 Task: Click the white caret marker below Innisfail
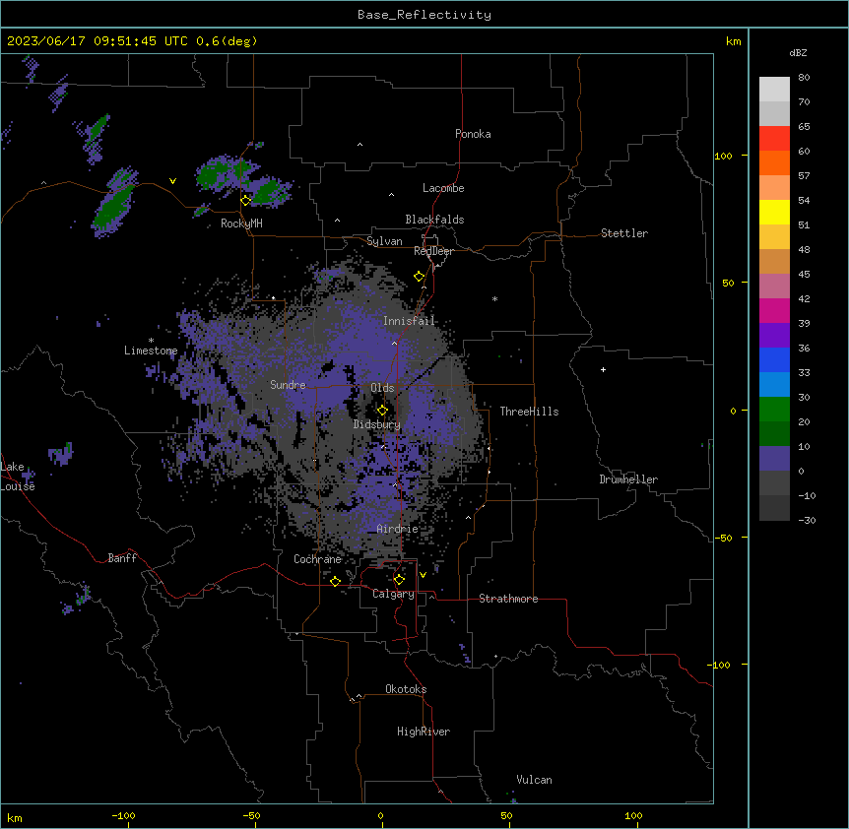coord(394,343)
